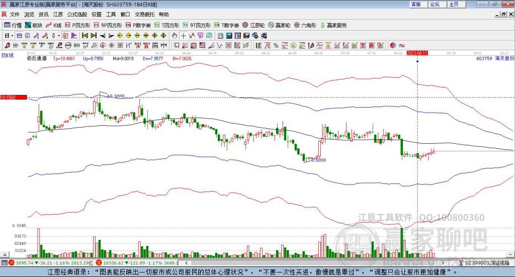Open the P四方形 tool
The width and height of the screenshot is (515, 277).
point(77,25)
